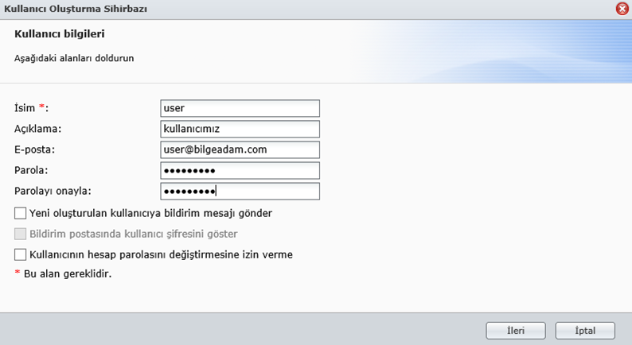
Task: Click the E-posta label text
Action: (35, 149)
